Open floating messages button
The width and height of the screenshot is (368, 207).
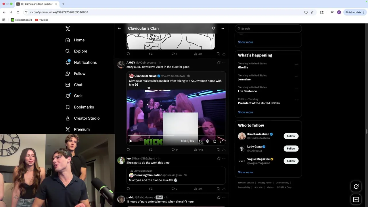click(356, 200)
